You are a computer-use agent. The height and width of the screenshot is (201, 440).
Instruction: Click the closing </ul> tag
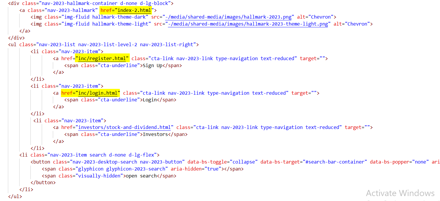tap(15, 196)
